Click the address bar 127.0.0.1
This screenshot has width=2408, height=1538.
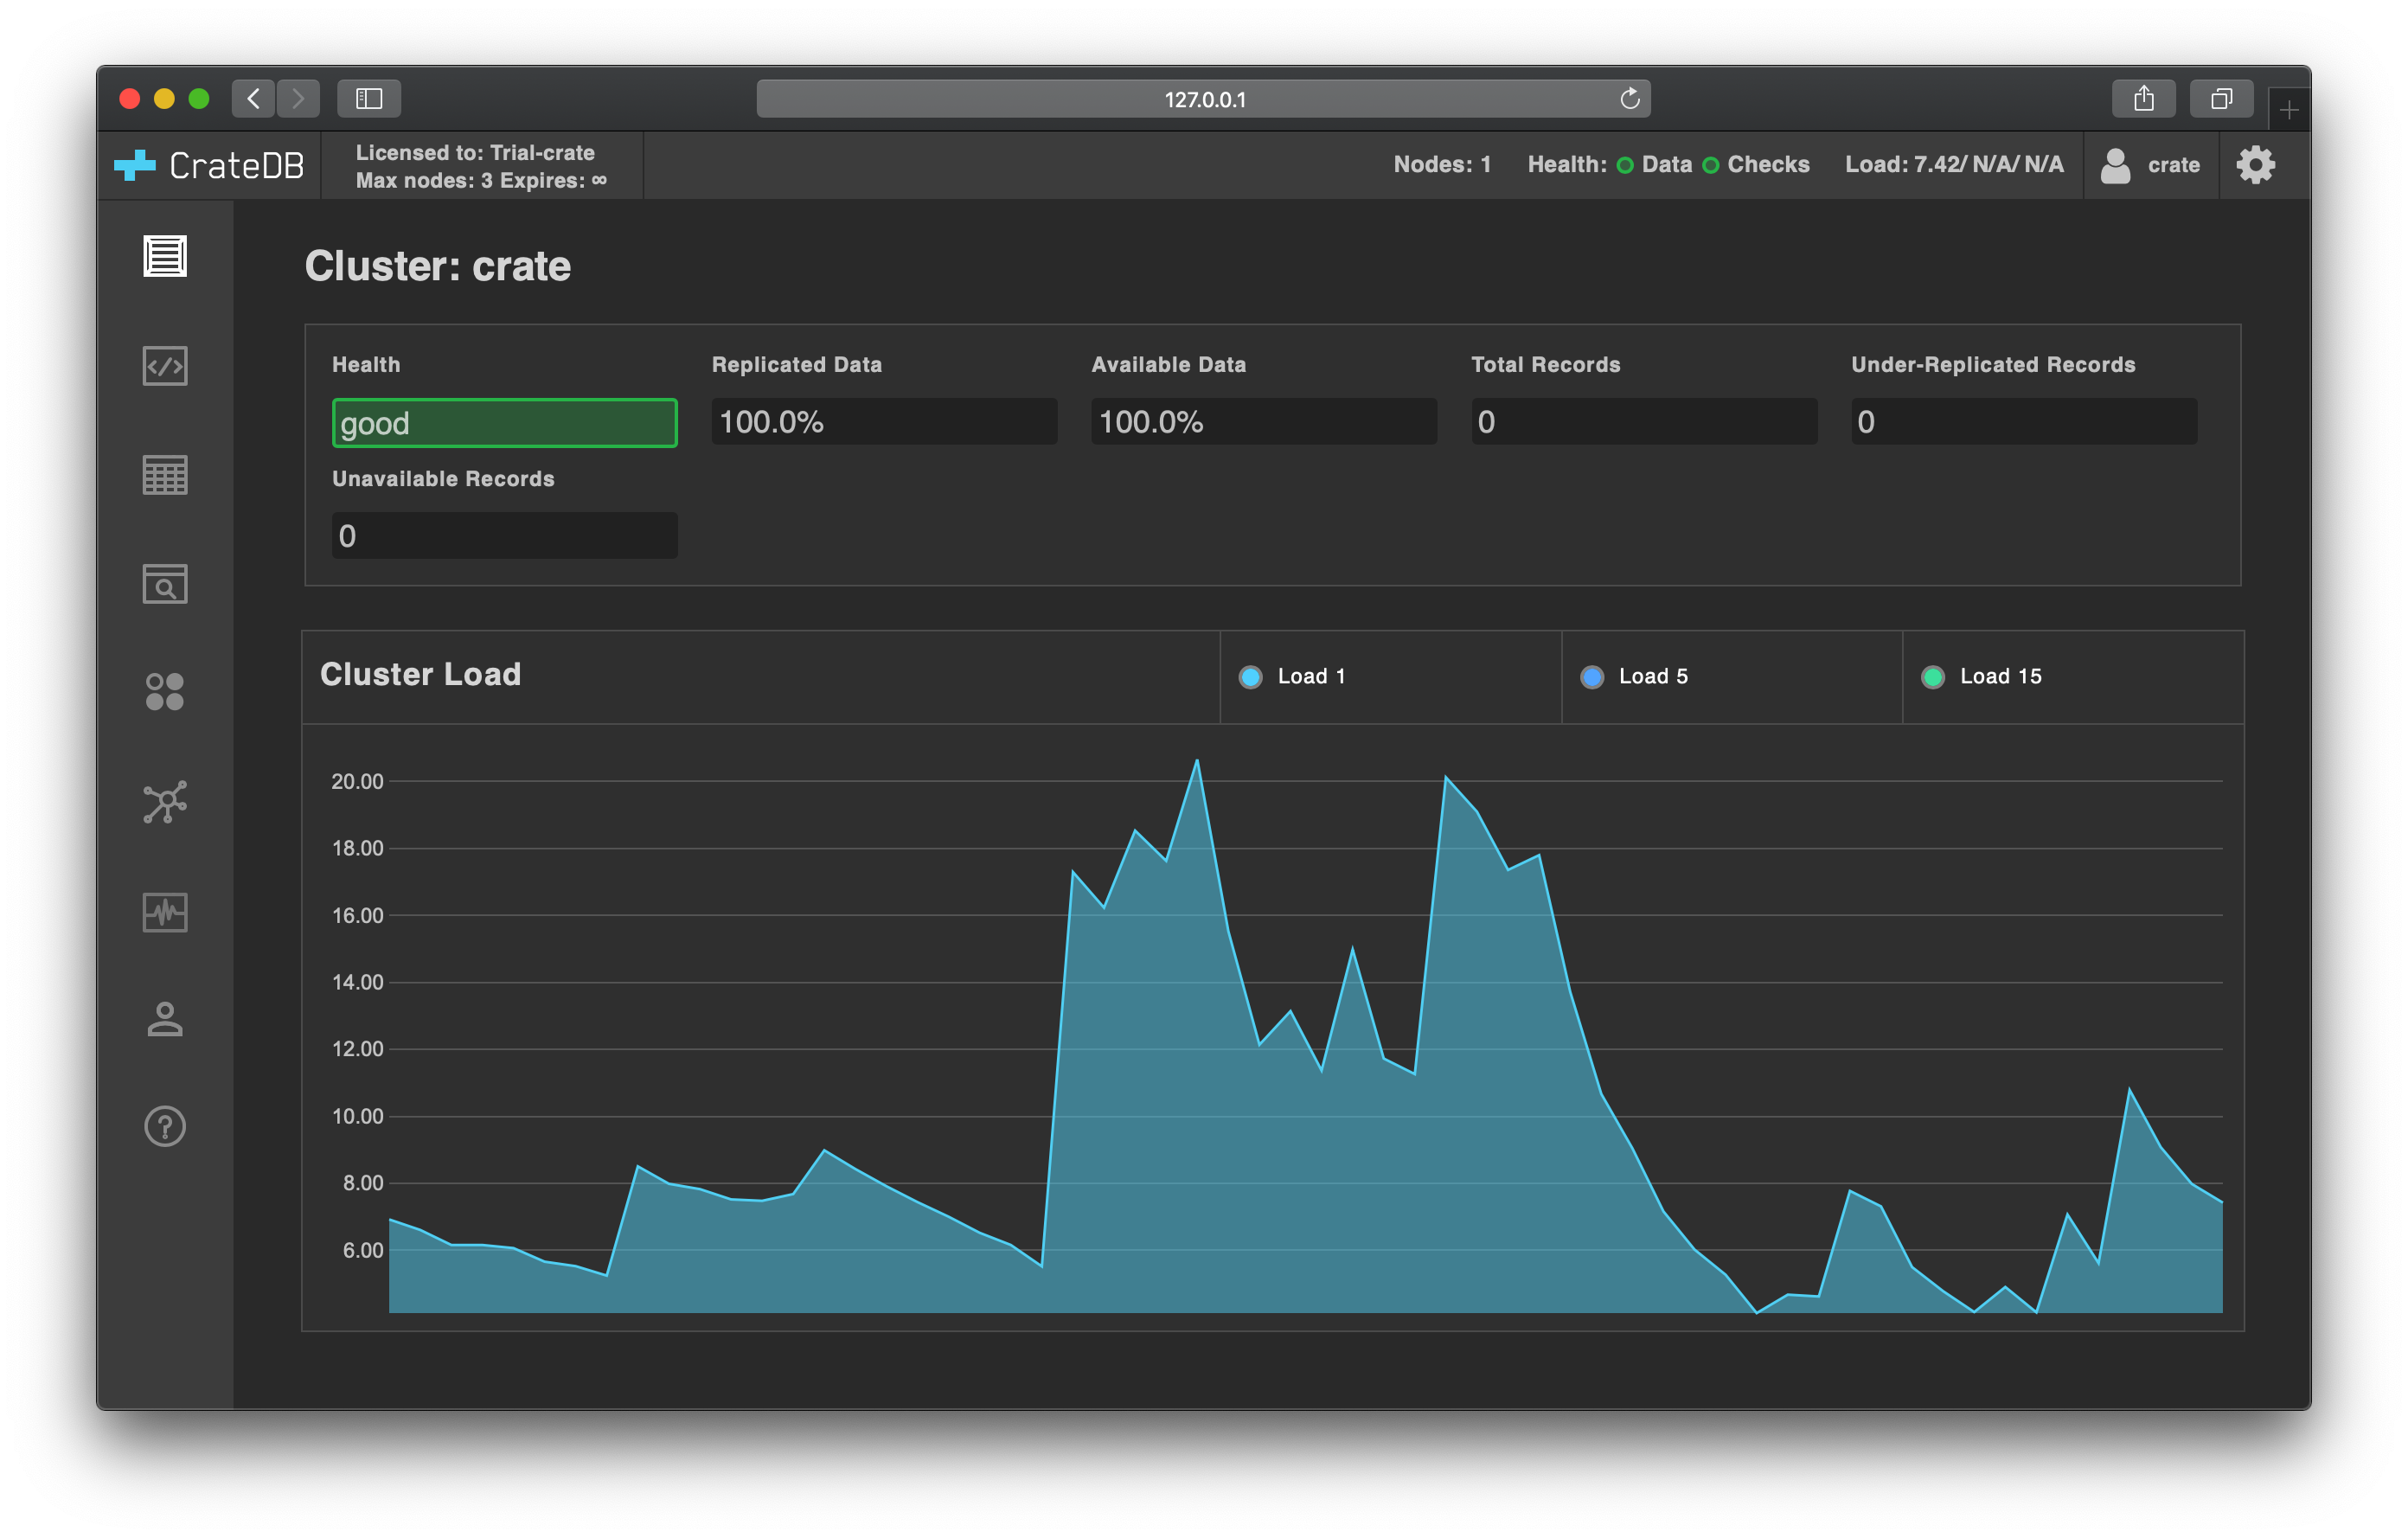coord(1203,99)
